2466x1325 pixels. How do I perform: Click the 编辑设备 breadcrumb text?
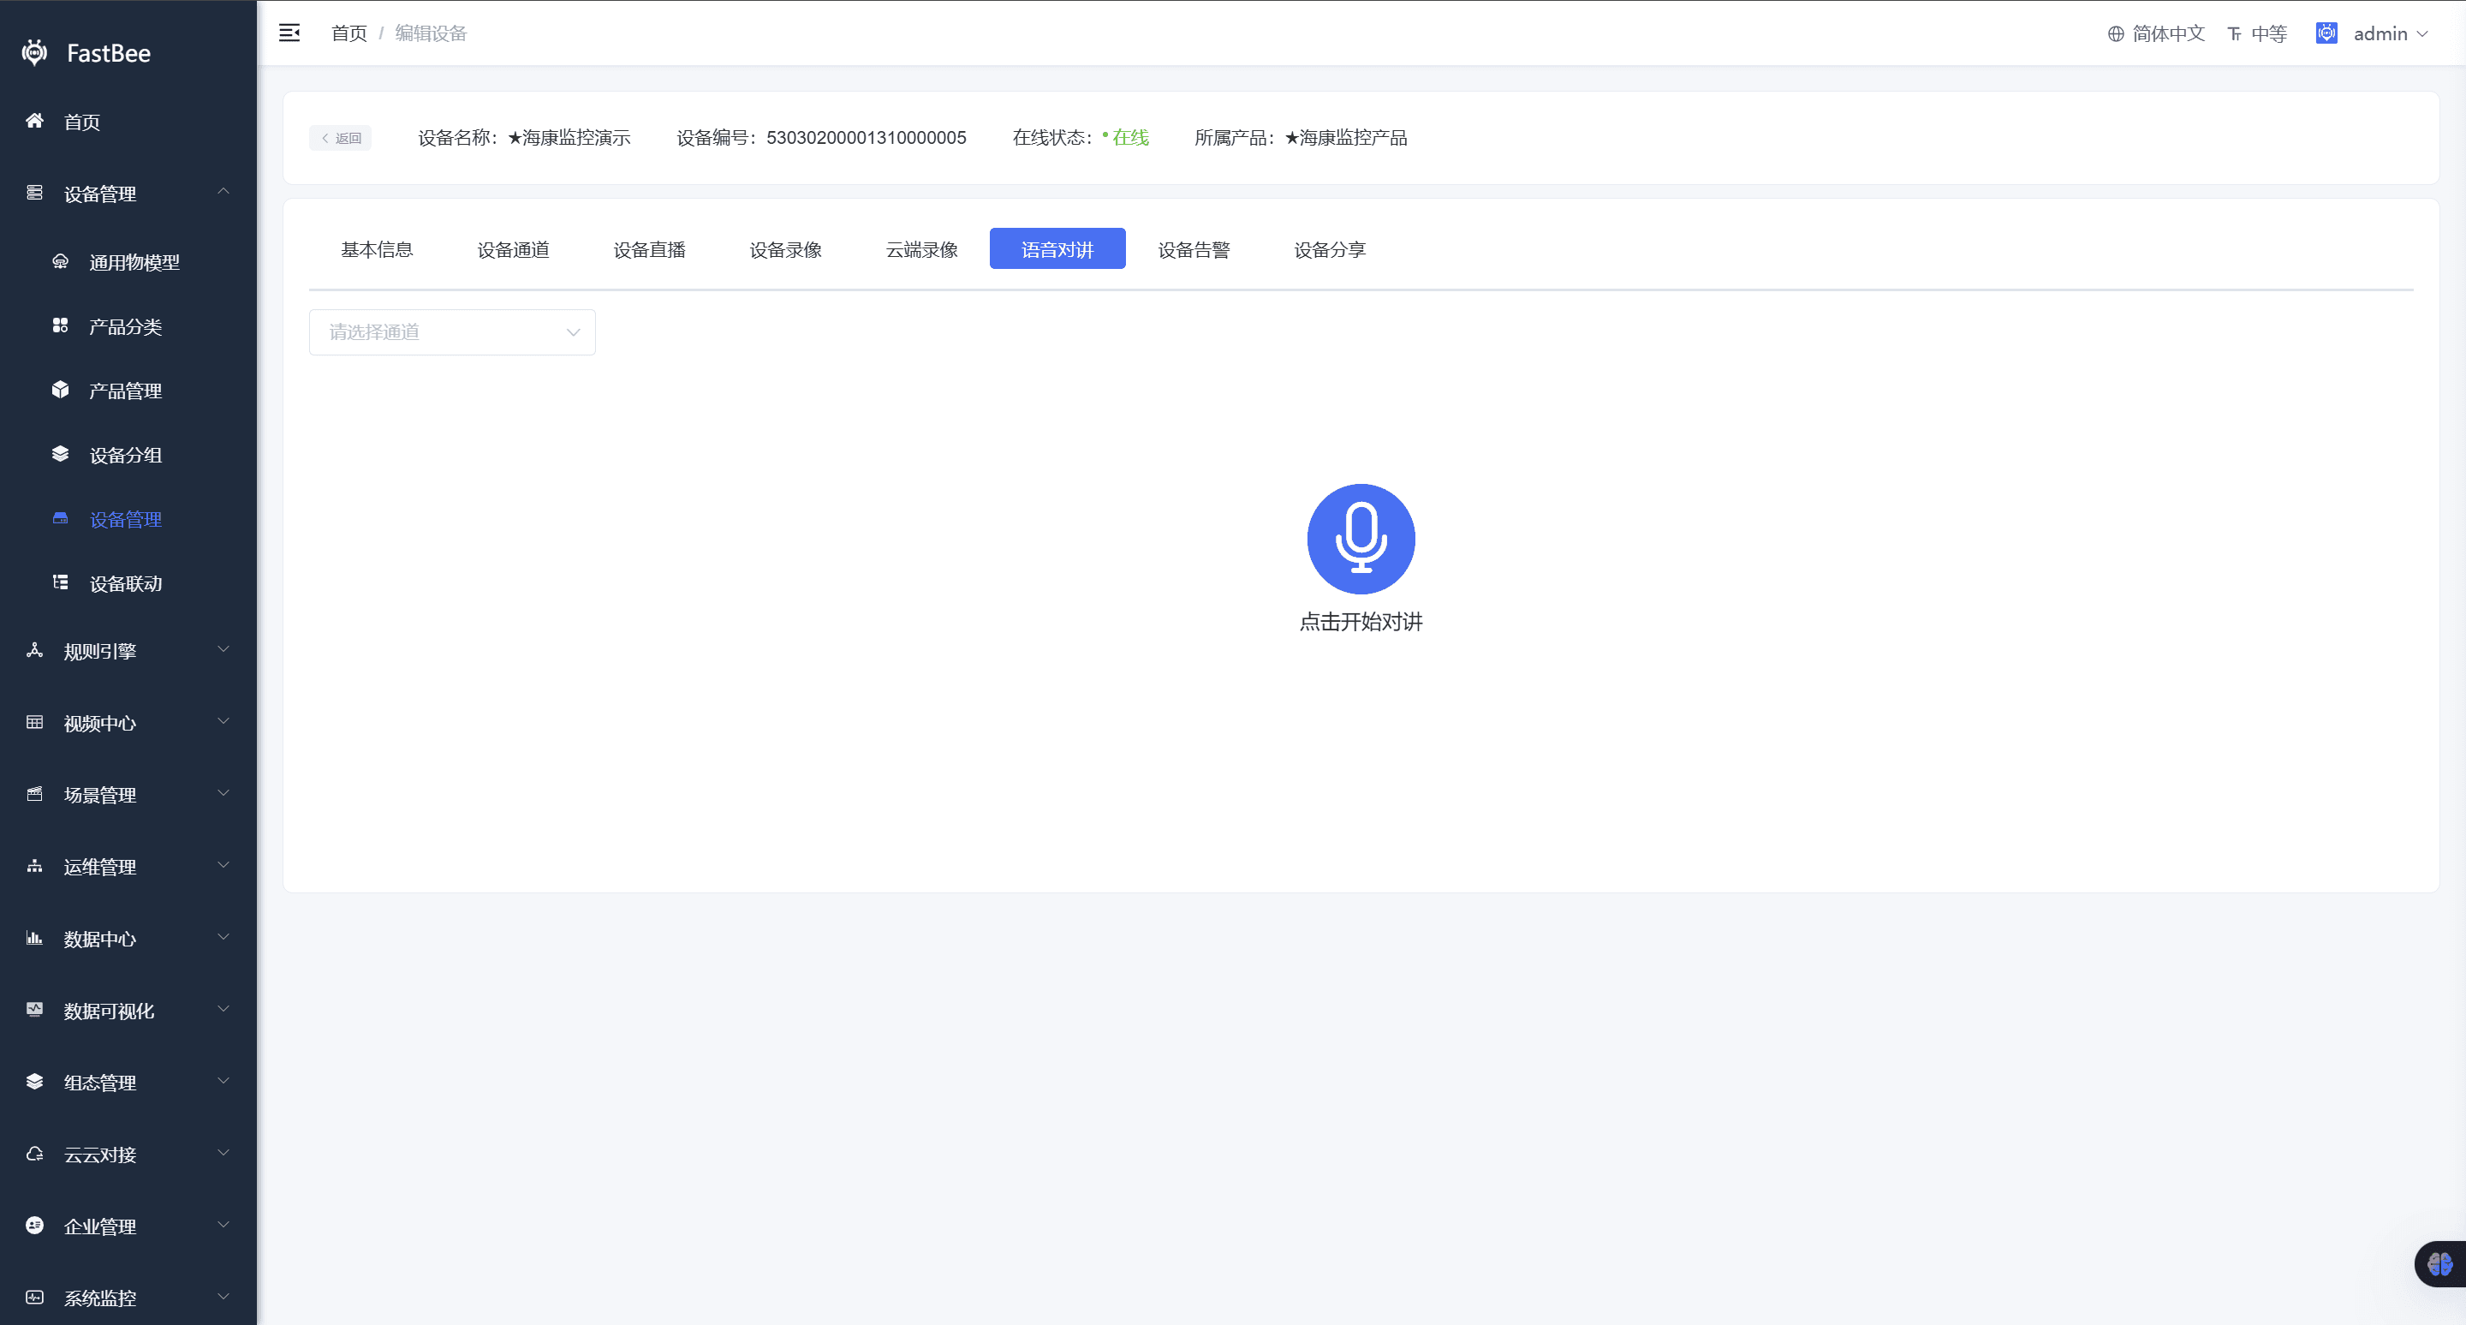(431, 33)
